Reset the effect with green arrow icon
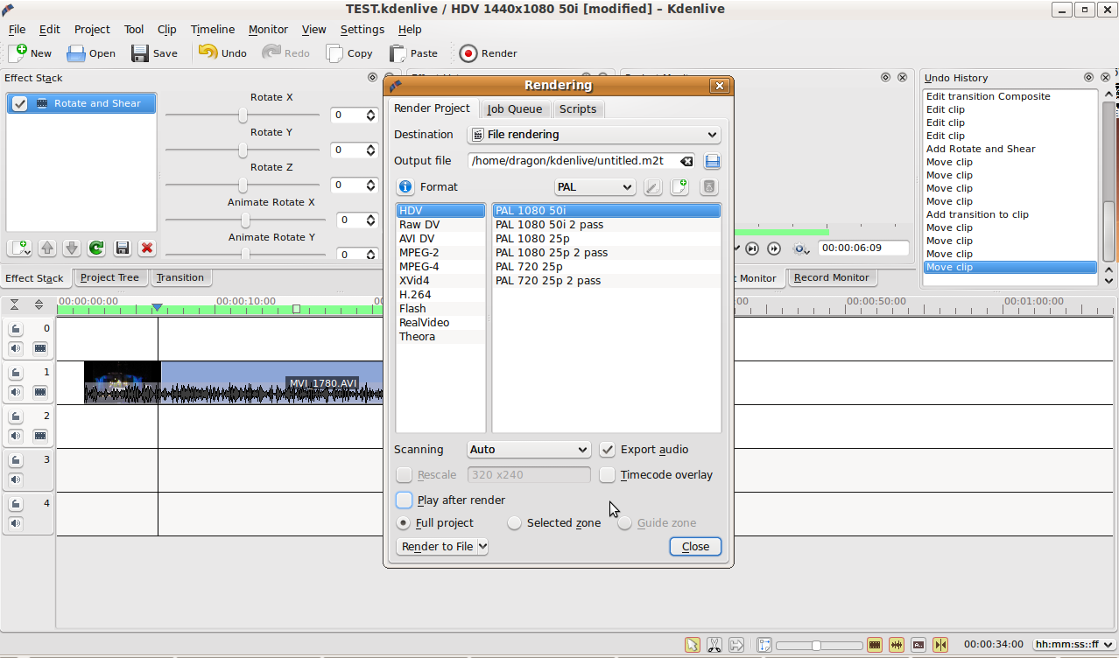 tap(96, 248)
